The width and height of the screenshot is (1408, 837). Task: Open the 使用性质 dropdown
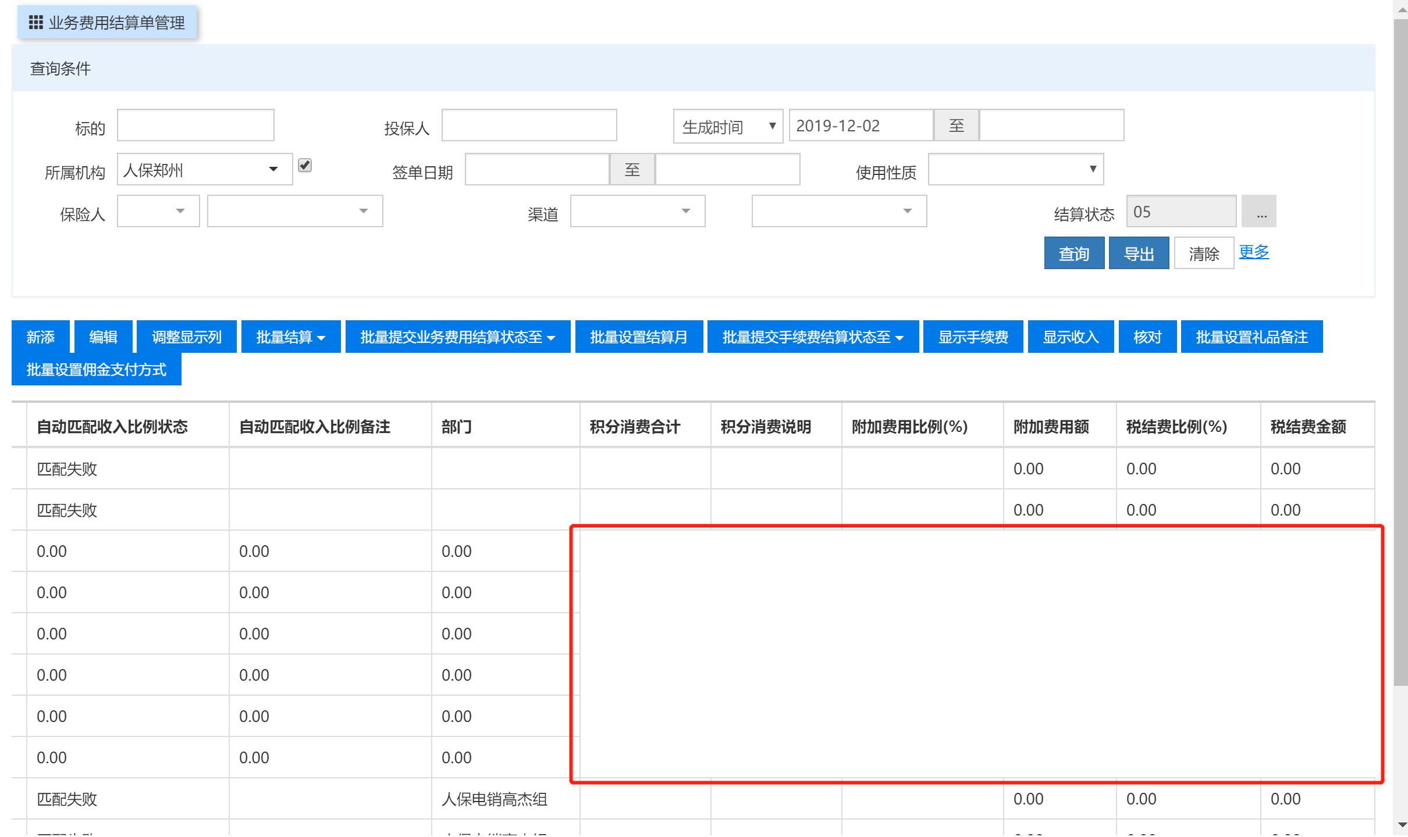click(x=1016, y=169)
